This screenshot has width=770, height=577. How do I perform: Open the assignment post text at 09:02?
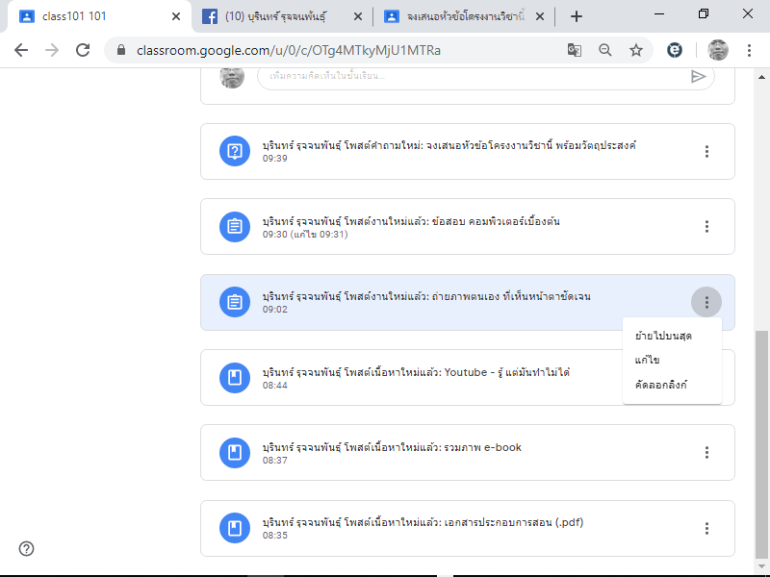point(426,296)
